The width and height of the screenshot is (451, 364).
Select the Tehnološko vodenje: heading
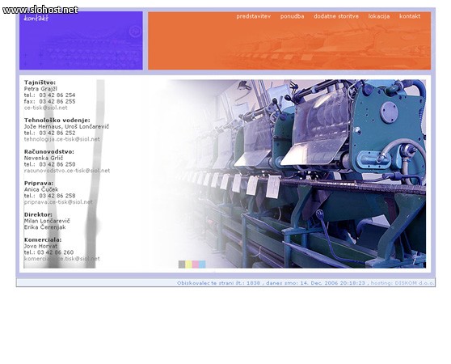(x=57, y=121)
